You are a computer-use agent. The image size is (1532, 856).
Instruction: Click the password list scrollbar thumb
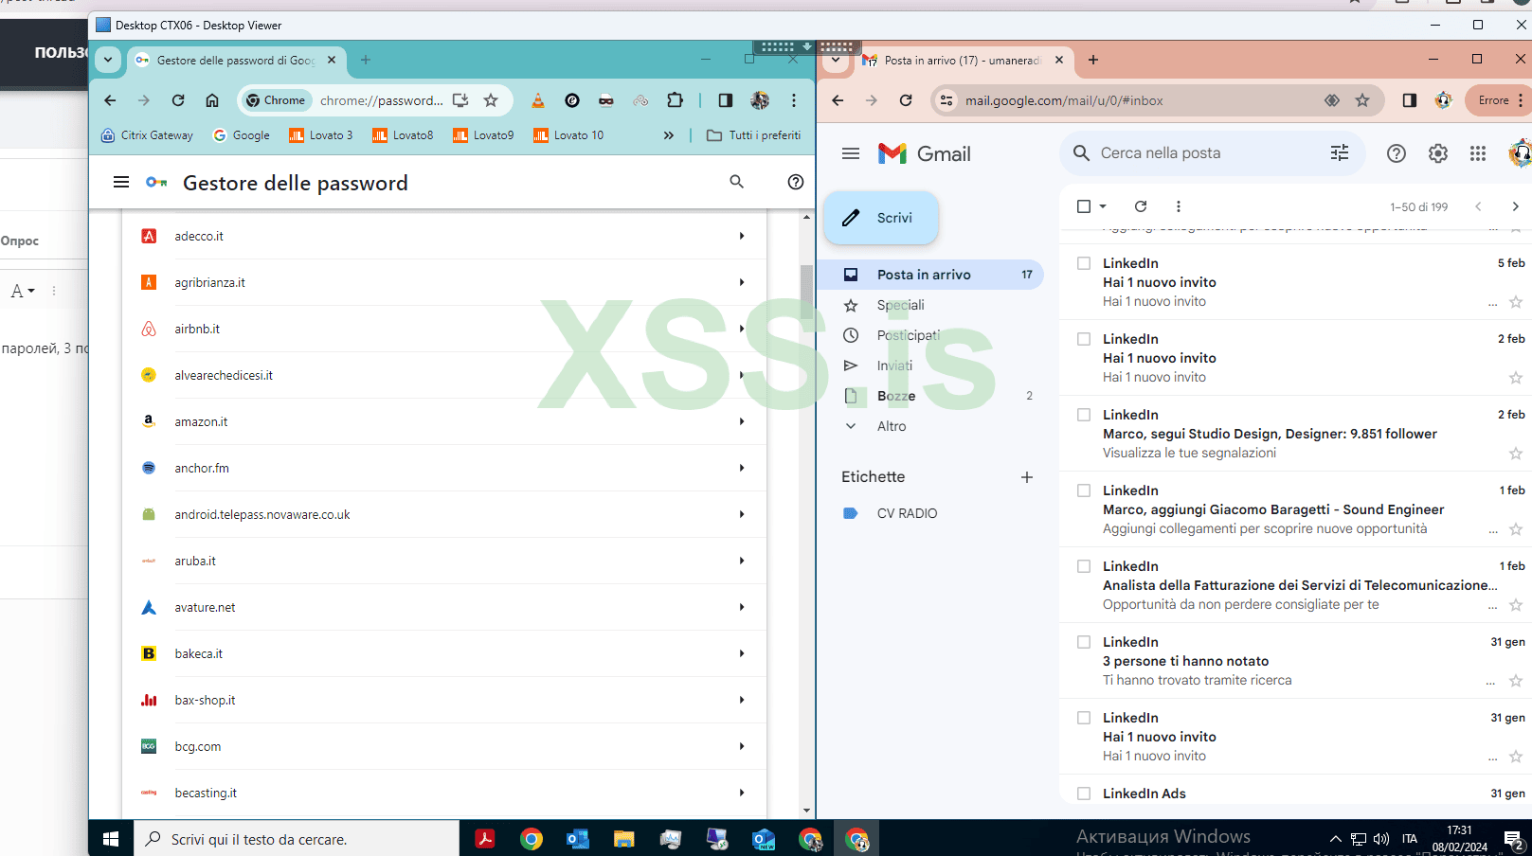click(x=806, y=292)
